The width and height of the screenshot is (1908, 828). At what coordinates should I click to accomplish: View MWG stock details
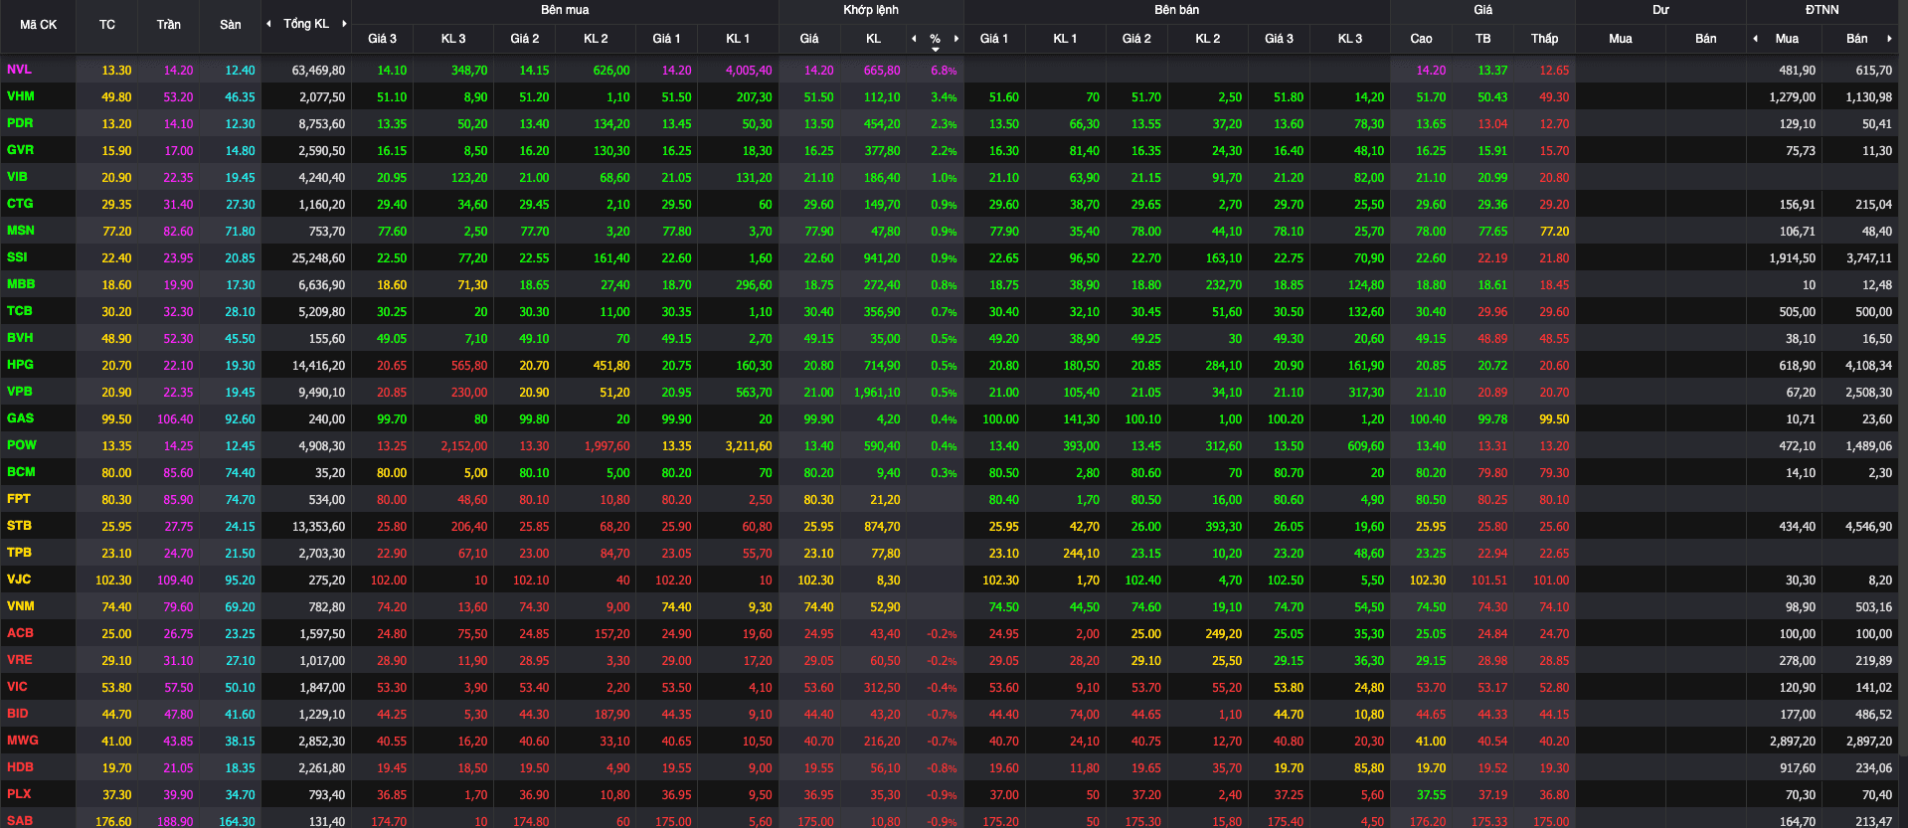pos(22,741)
